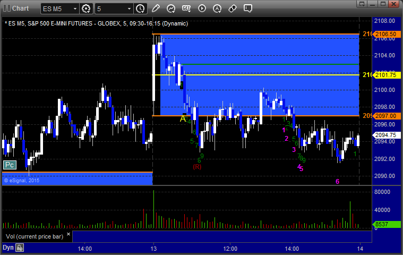Click the chart window grip icon

[7, 8]
